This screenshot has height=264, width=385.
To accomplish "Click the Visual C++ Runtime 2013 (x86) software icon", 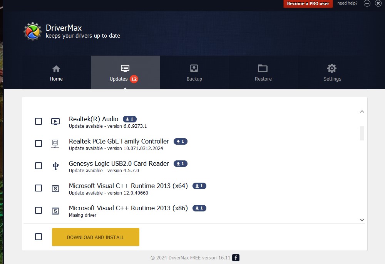I will [55, 211].
